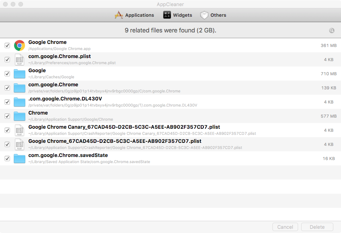This screenshot has height=233, width=341.
Task: Click the 16 KB size value
Action: coord(329,159)
